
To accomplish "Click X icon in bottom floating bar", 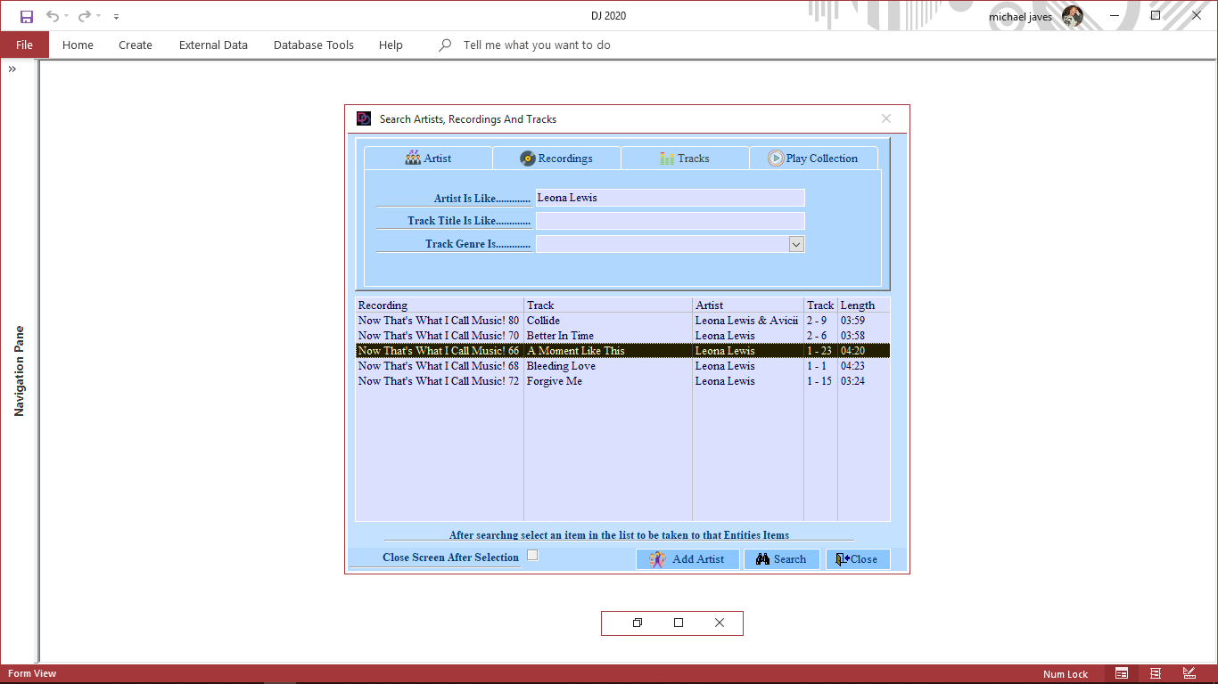I will coord(720,623).
